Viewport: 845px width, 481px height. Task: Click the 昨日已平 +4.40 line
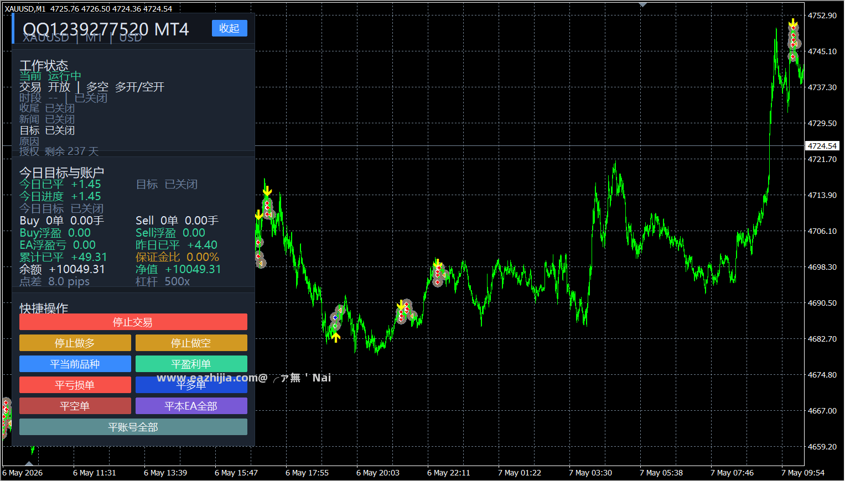[x=177, y=245]
